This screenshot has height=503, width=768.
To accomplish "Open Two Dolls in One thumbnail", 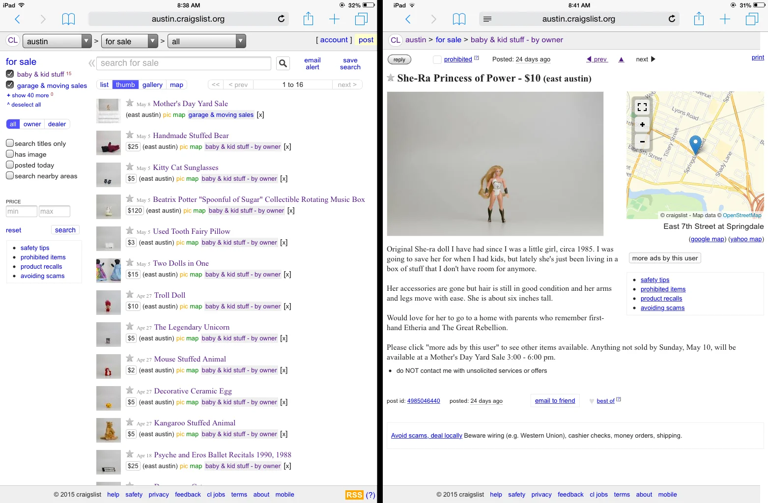I will click(x=109, y=270).
